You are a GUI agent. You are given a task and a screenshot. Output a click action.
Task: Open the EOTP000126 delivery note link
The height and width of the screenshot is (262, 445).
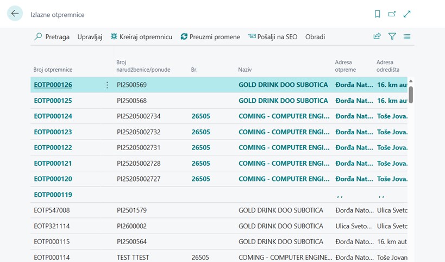pos(53,85)
